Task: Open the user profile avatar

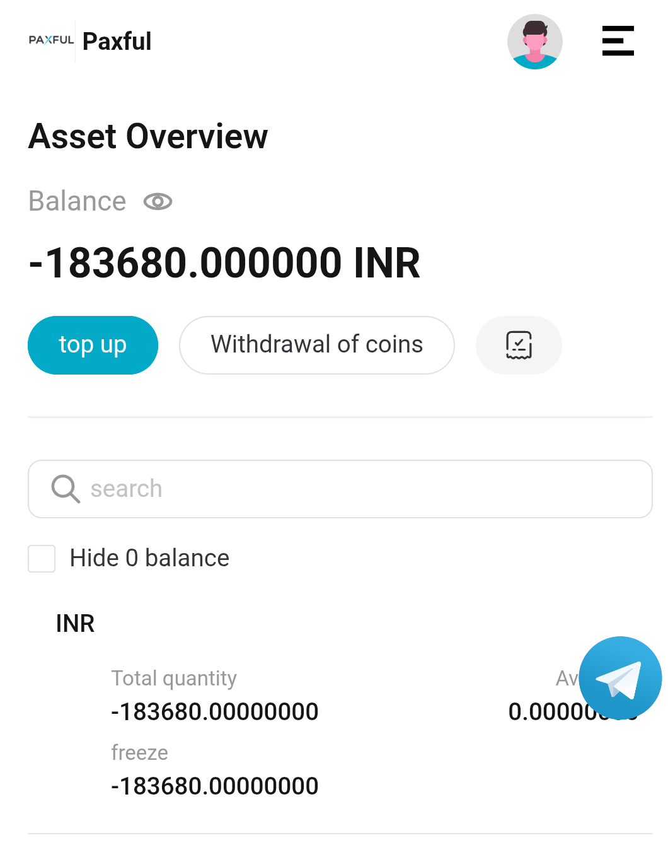Action: click(x=534, y=42)
